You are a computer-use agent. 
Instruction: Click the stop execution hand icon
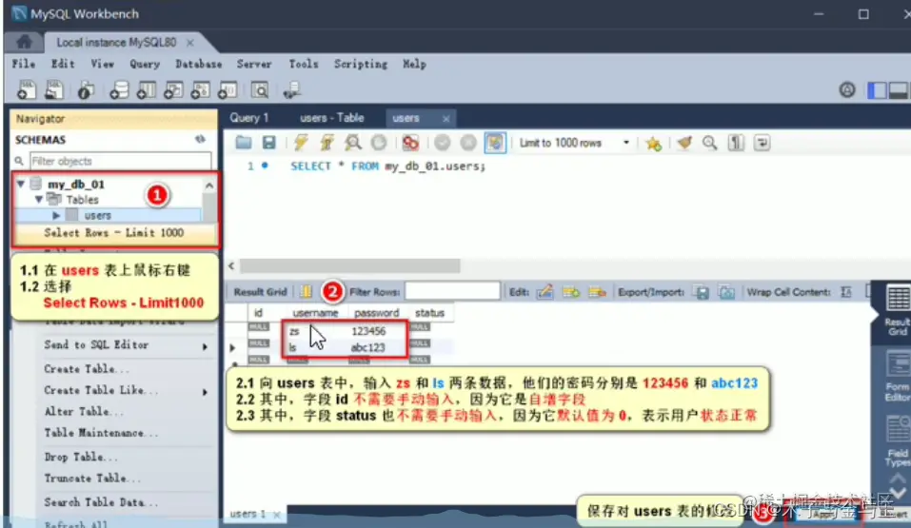(x=379, y=143)
